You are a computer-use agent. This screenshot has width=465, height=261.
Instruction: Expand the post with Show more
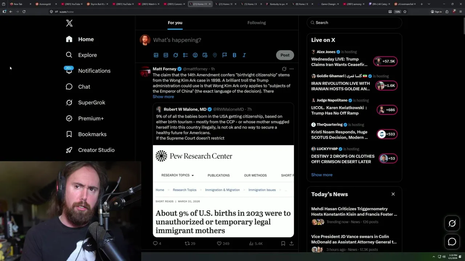[x=163, y=97]
